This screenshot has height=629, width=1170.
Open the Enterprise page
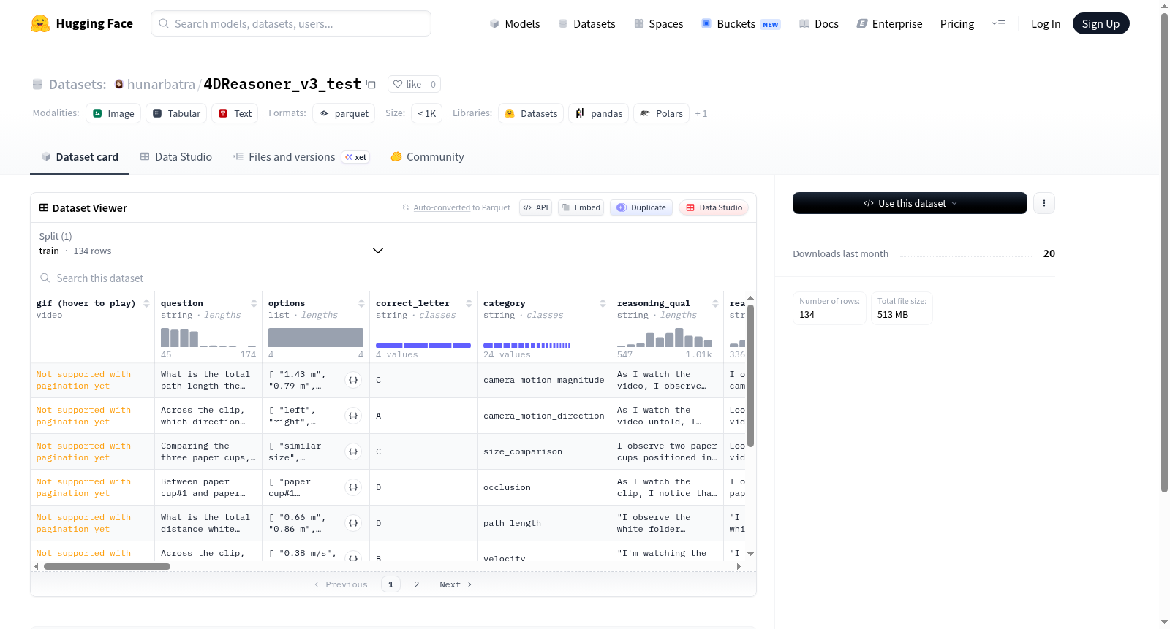890,23
